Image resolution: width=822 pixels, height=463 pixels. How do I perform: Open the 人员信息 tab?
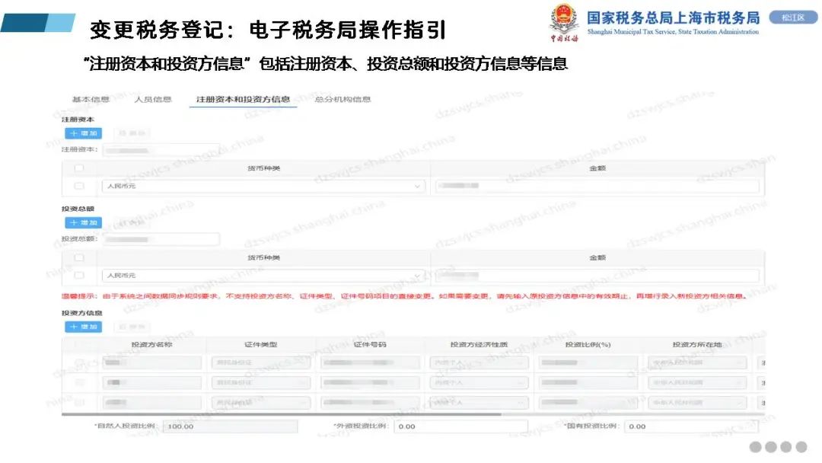click(x=152, y=99)
